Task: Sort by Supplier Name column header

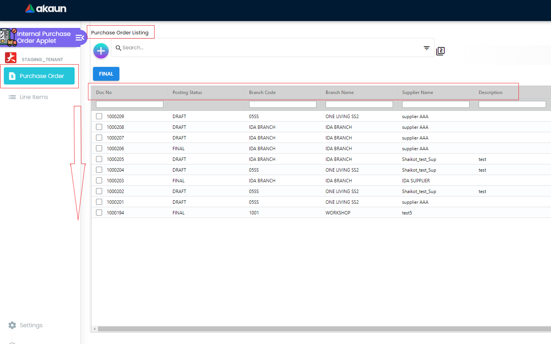Action: click(417, 92)
